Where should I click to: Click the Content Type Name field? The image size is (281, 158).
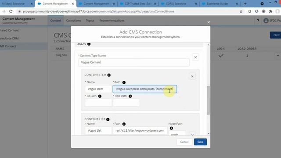click(133, 62)
